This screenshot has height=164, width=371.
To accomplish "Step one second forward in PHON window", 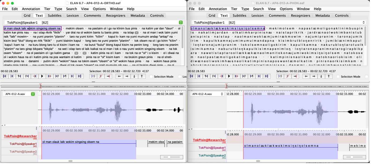I will point(251,76).
